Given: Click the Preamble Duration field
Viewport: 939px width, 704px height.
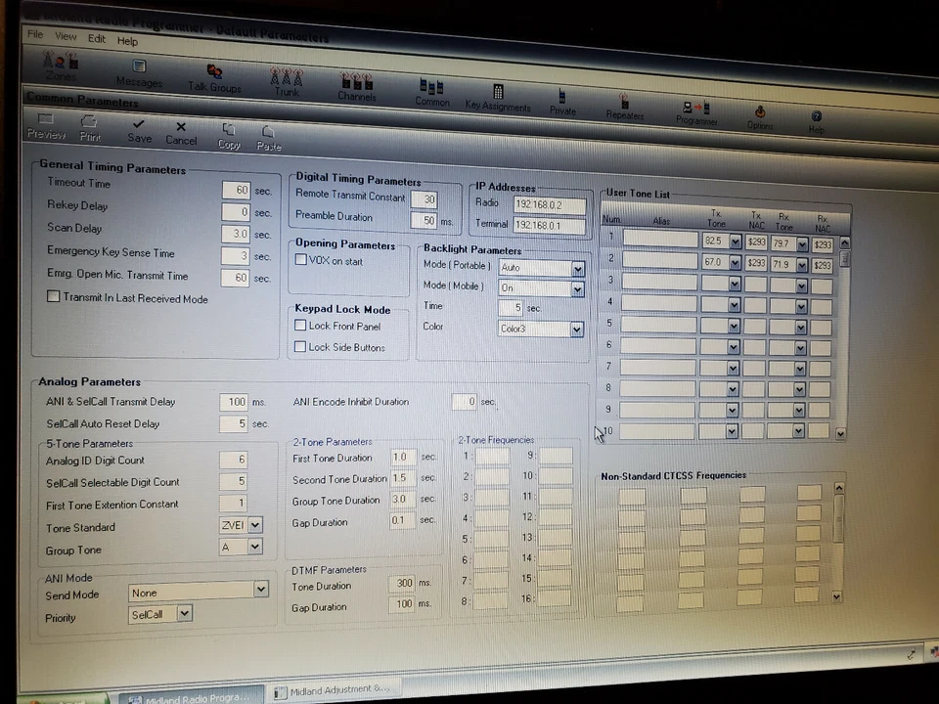Looking at the screenshot, I should [424, 220].
